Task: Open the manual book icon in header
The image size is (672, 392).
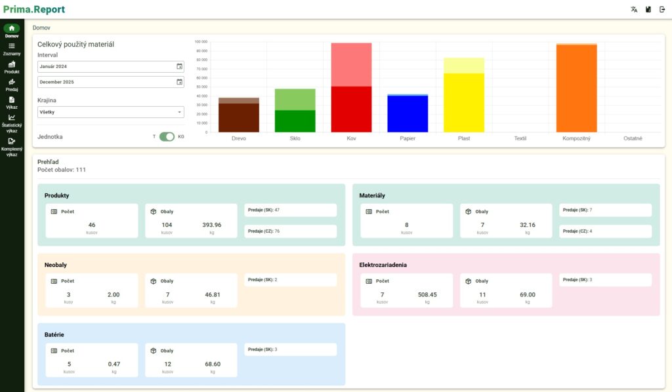Action: click(648, 10)
